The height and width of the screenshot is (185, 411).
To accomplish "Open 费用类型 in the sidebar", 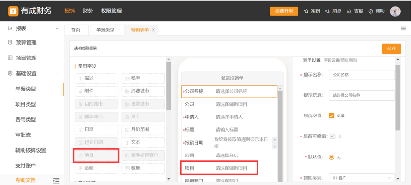I will point(26,120).
